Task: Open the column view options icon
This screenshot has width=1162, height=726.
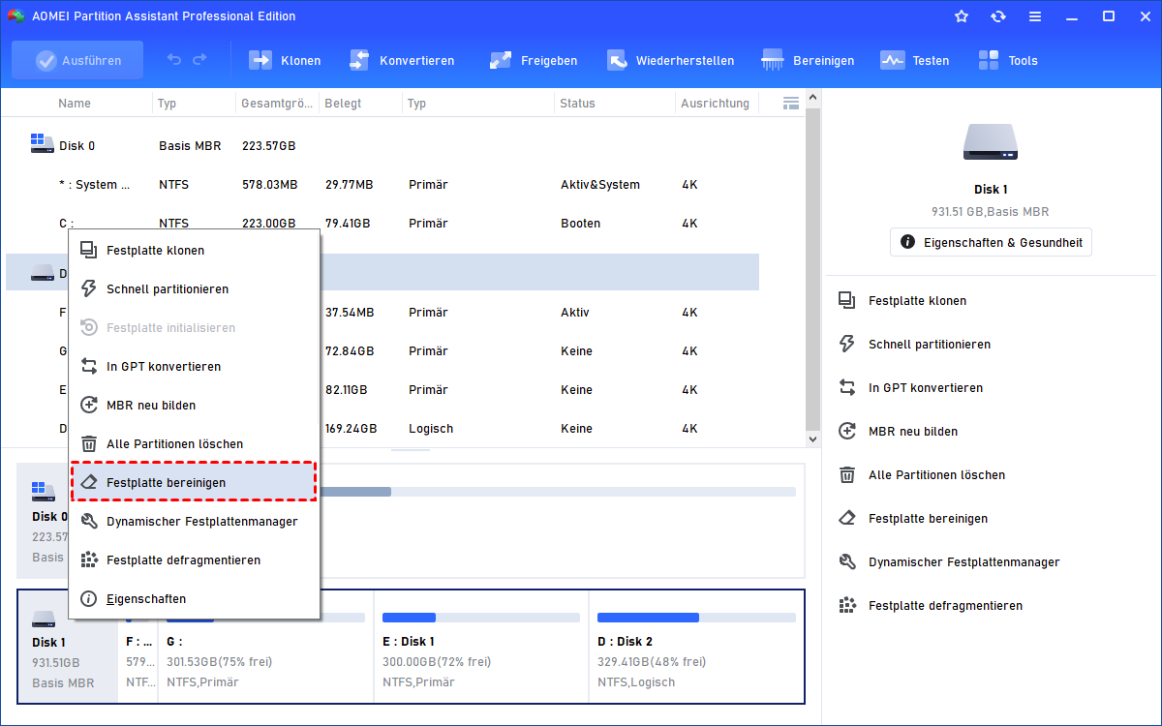Action: [x=790, y=103]
